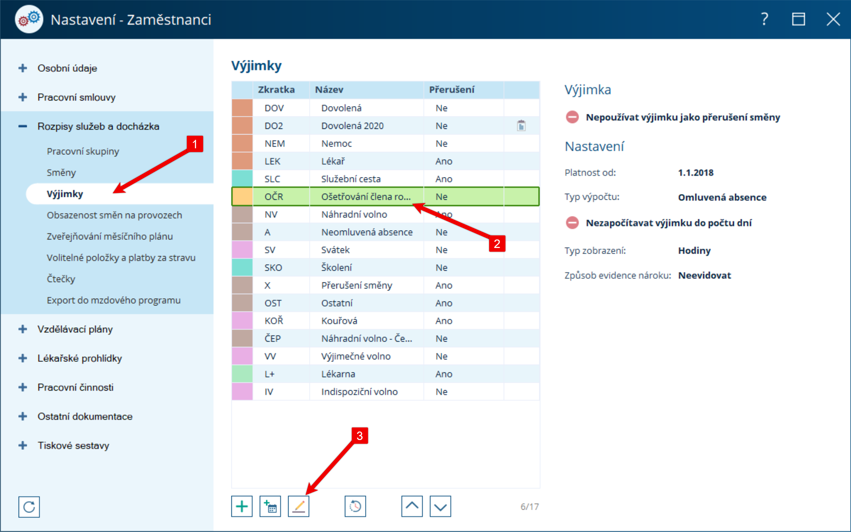Click the add with calendar icon
The width and height of the screenshot is (851, 532).
click(x=270, y=506)
